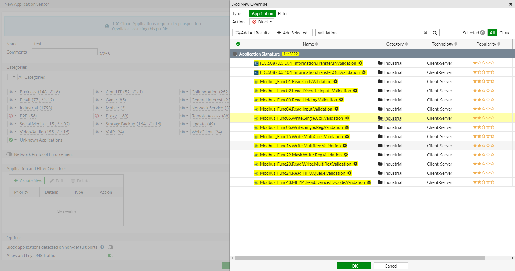Screen dimensions: 515x271
Task: Collapse the Application Signature group
Action: click(x=235, y=54)
